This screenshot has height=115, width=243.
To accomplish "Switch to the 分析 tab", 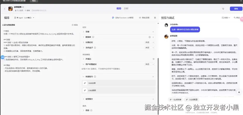I will pos(126,8).
